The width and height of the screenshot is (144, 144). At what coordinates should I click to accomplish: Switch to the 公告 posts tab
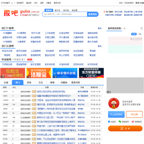click(x=41, y=82)
